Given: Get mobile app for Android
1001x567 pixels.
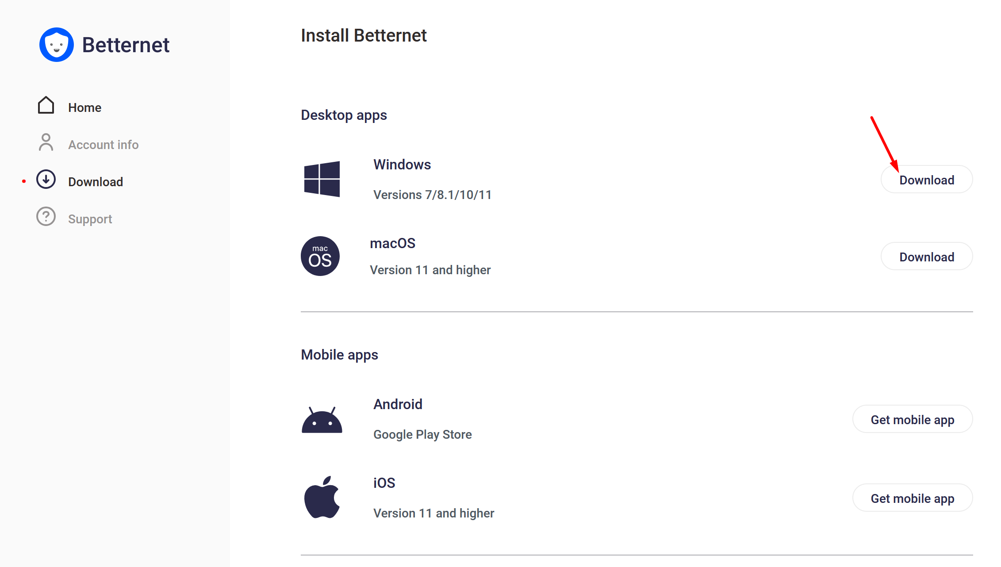Looking at the screenshot, I should tap(913, 419).
